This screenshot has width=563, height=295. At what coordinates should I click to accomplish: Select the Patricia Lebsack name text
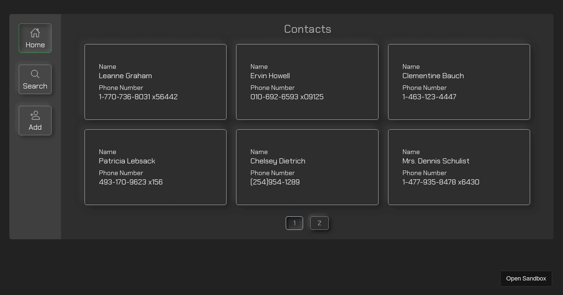click(127, 161)
